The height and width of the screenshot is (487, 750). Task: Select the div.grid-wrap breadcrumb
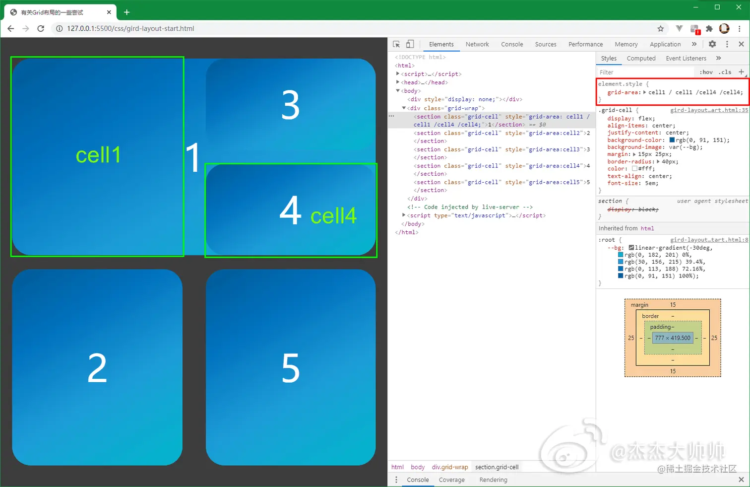(x=450, y=467)
